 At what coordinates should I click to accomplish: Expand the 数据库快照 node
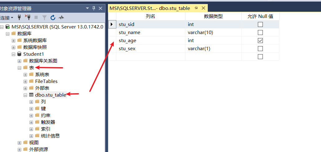[13, 47]
